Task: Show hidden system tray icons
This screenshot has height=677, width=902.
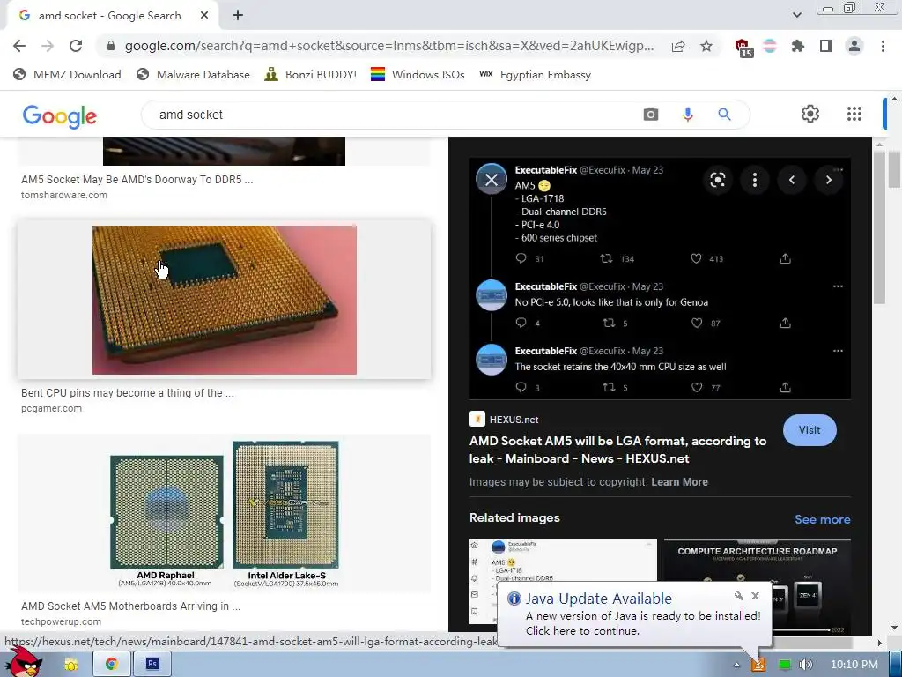Action: point(737,665)
